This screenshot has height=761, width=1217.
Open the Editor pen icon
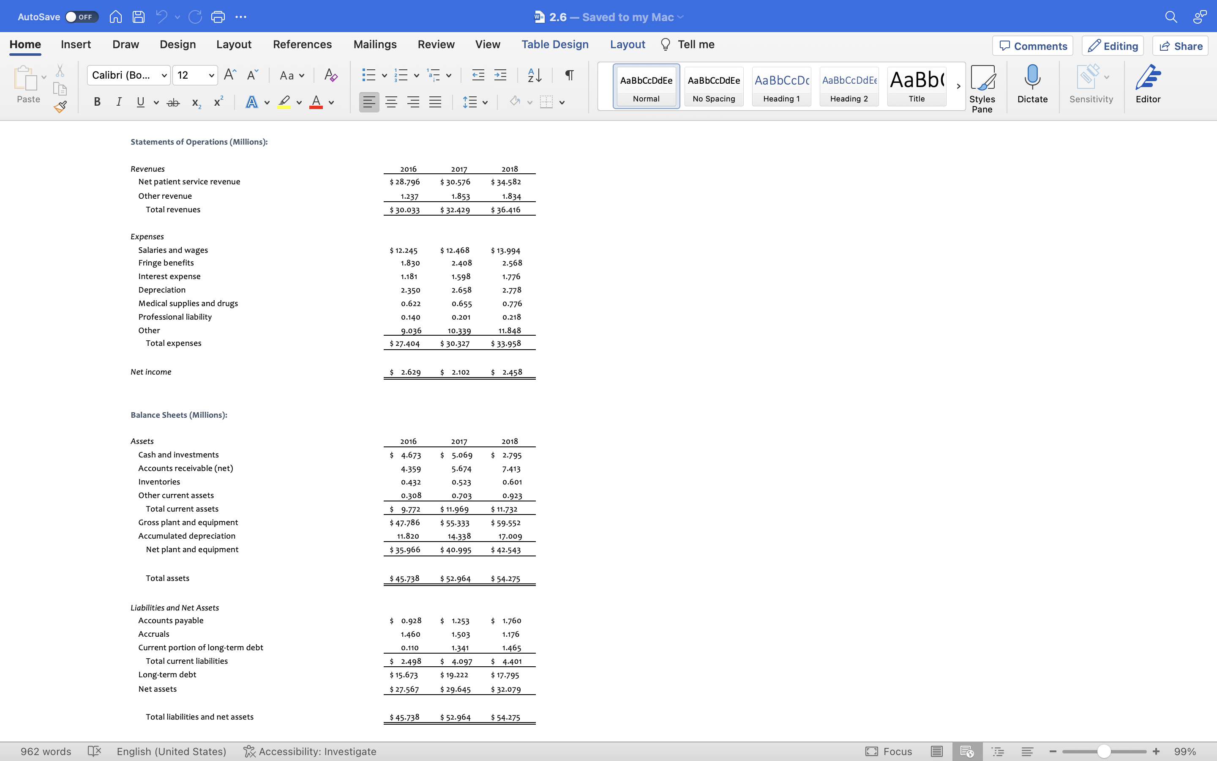pos(1148,78)
